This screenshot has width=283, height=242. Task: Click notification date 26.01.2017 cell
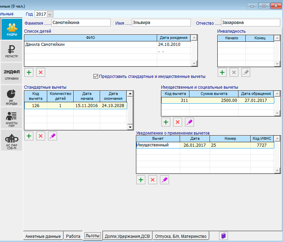(195, 145)
